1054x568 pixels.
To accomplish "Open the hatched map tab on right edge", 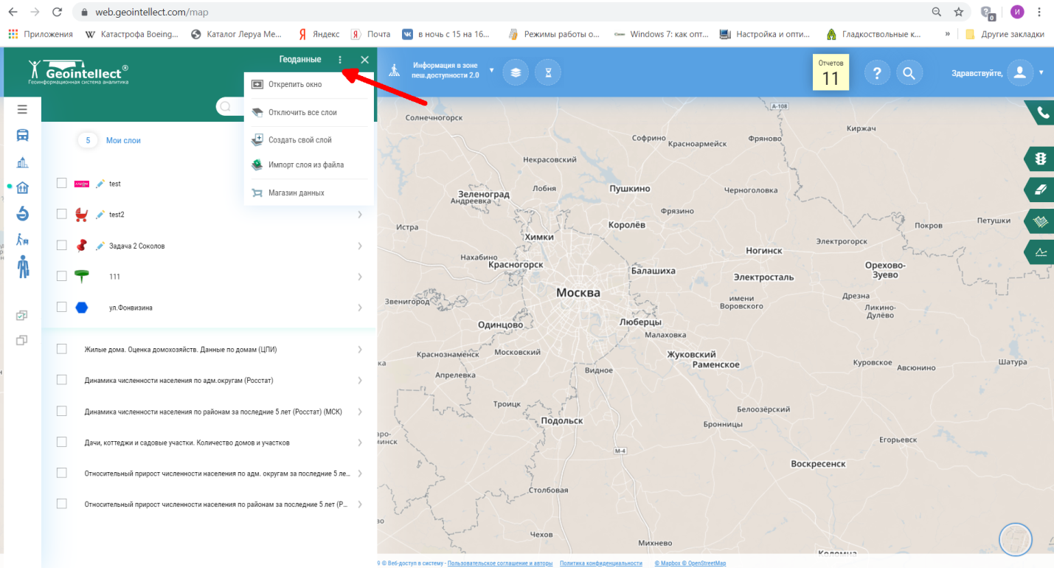I will 1041,221.
